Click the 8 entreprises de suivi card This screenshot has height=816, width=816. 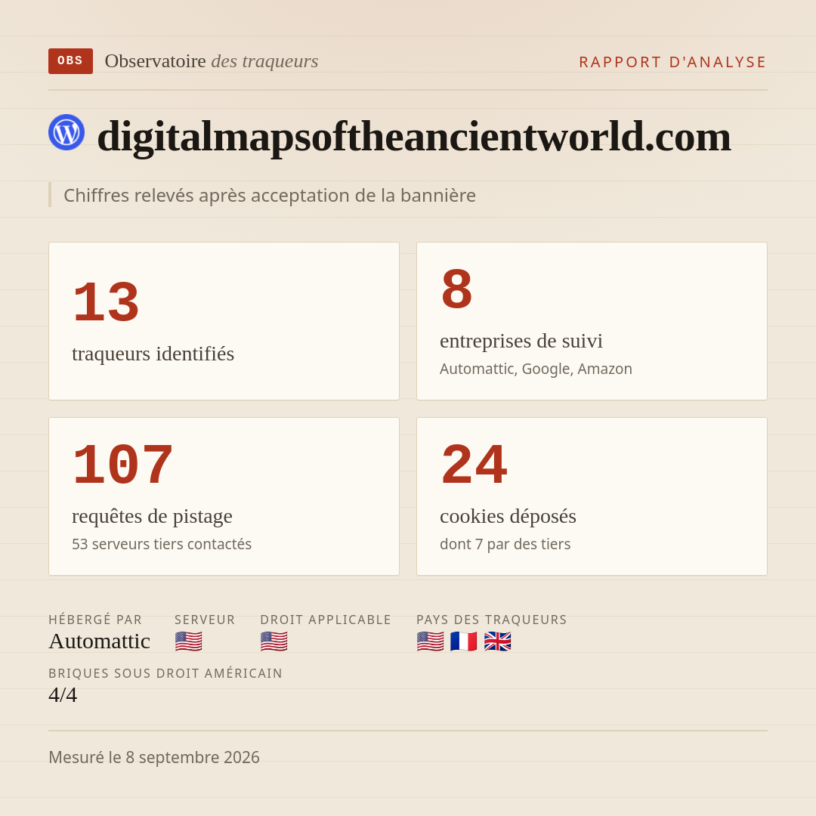pos(592,321)
